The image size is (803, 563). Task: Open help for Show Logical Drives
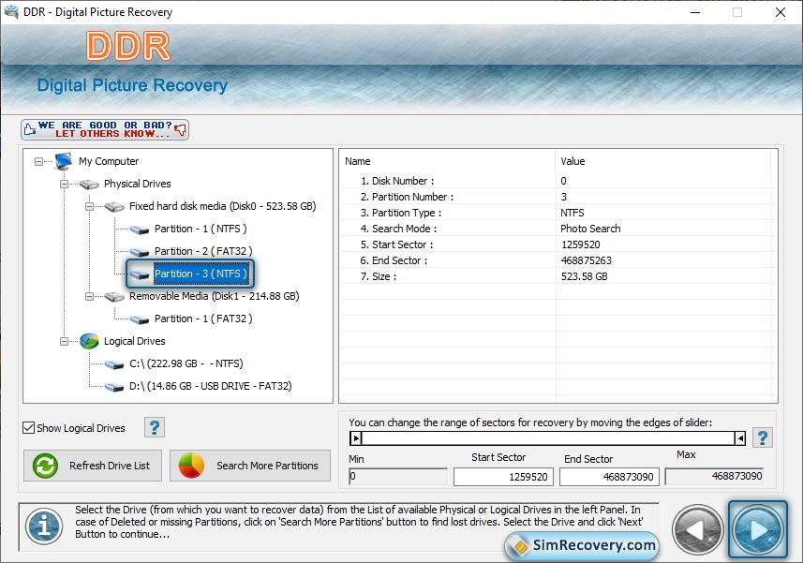[155, 427]
